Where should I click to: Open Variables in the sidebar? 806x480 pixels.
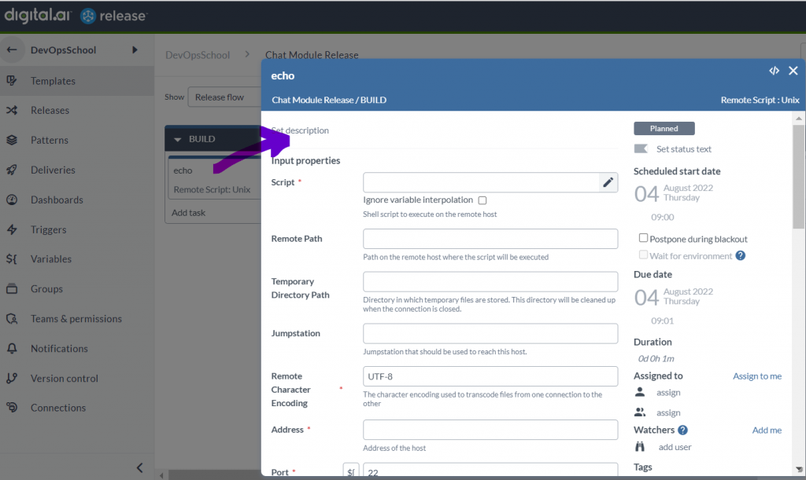[51, 259]
